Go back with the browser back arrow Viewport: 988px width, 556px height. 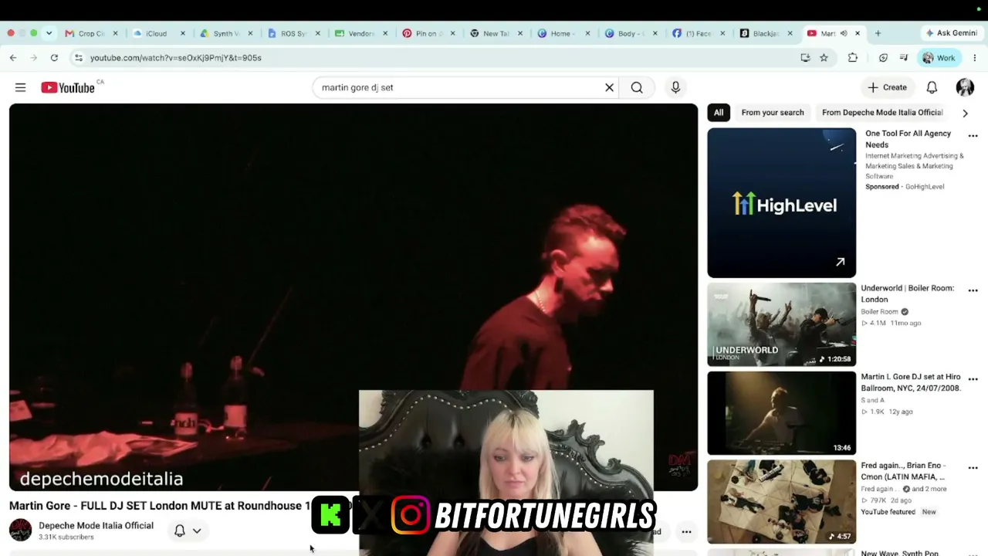point(13,58)
